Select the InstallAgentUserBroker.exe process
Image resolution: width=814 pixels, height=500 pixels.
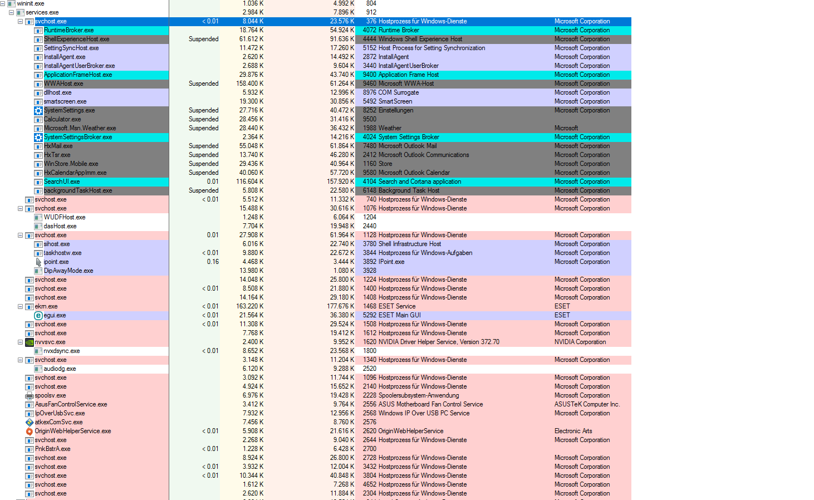click(x=80, y=66)
